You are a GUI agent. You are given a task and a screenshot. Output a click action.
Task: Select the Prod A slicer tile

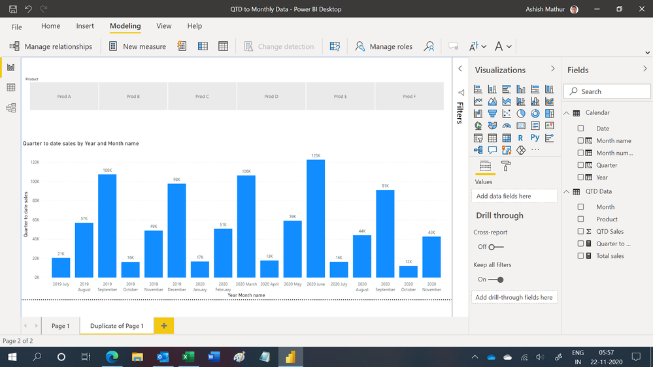(64, 96)
